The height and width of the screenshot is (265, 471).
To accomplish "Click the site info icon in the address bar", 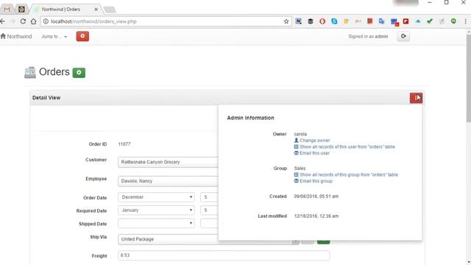I will point(46,21).
